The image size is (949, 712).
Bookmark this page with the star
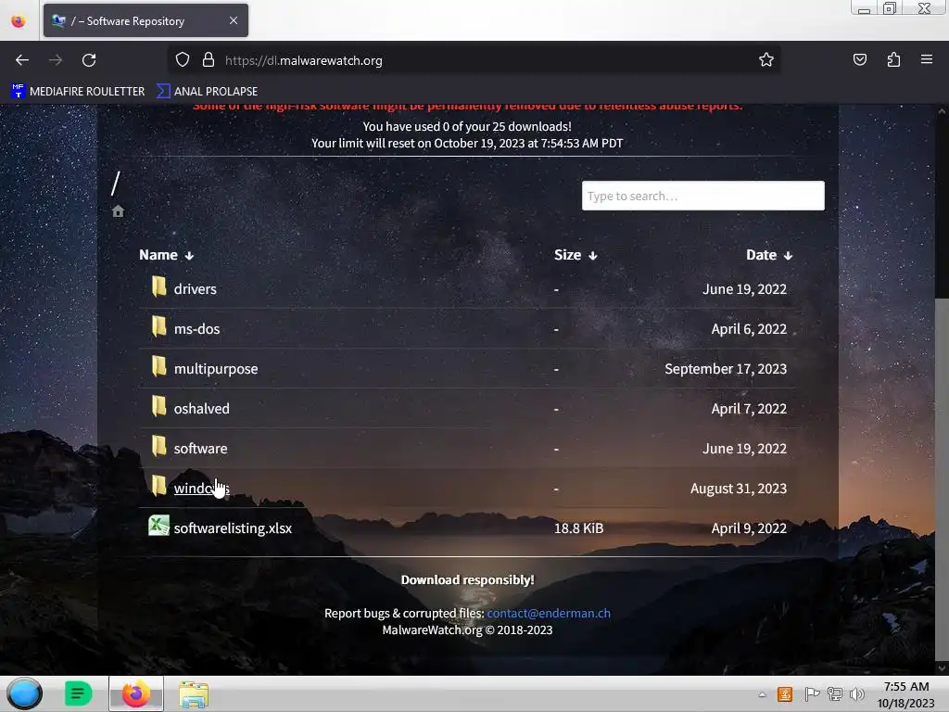point(766,60)
